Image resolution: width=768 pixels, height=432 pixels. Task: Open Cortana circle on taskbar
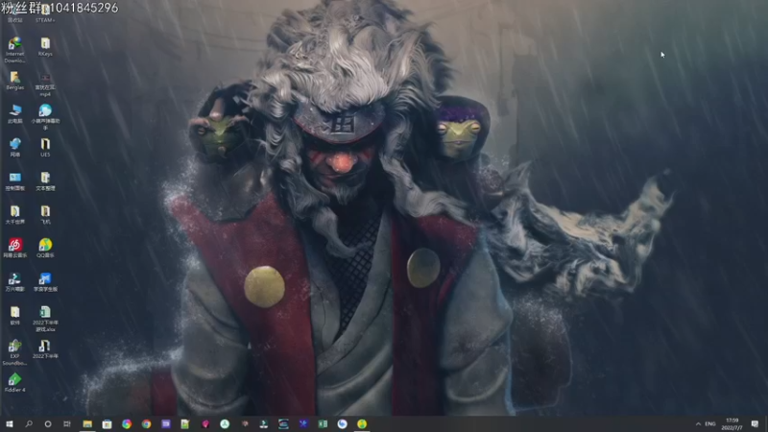pos(47,423)
